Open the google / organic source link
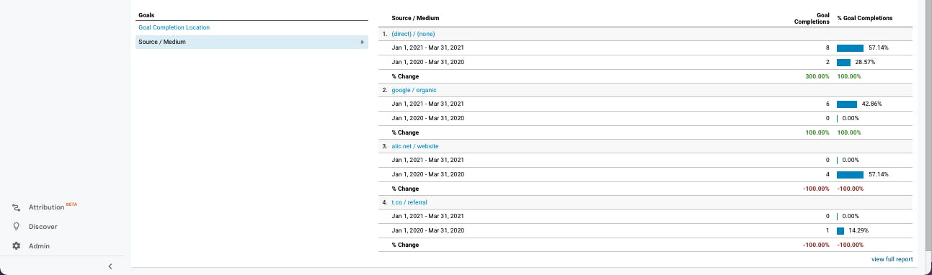This screenshot has width=932, height=275. (x=414, y=90)
